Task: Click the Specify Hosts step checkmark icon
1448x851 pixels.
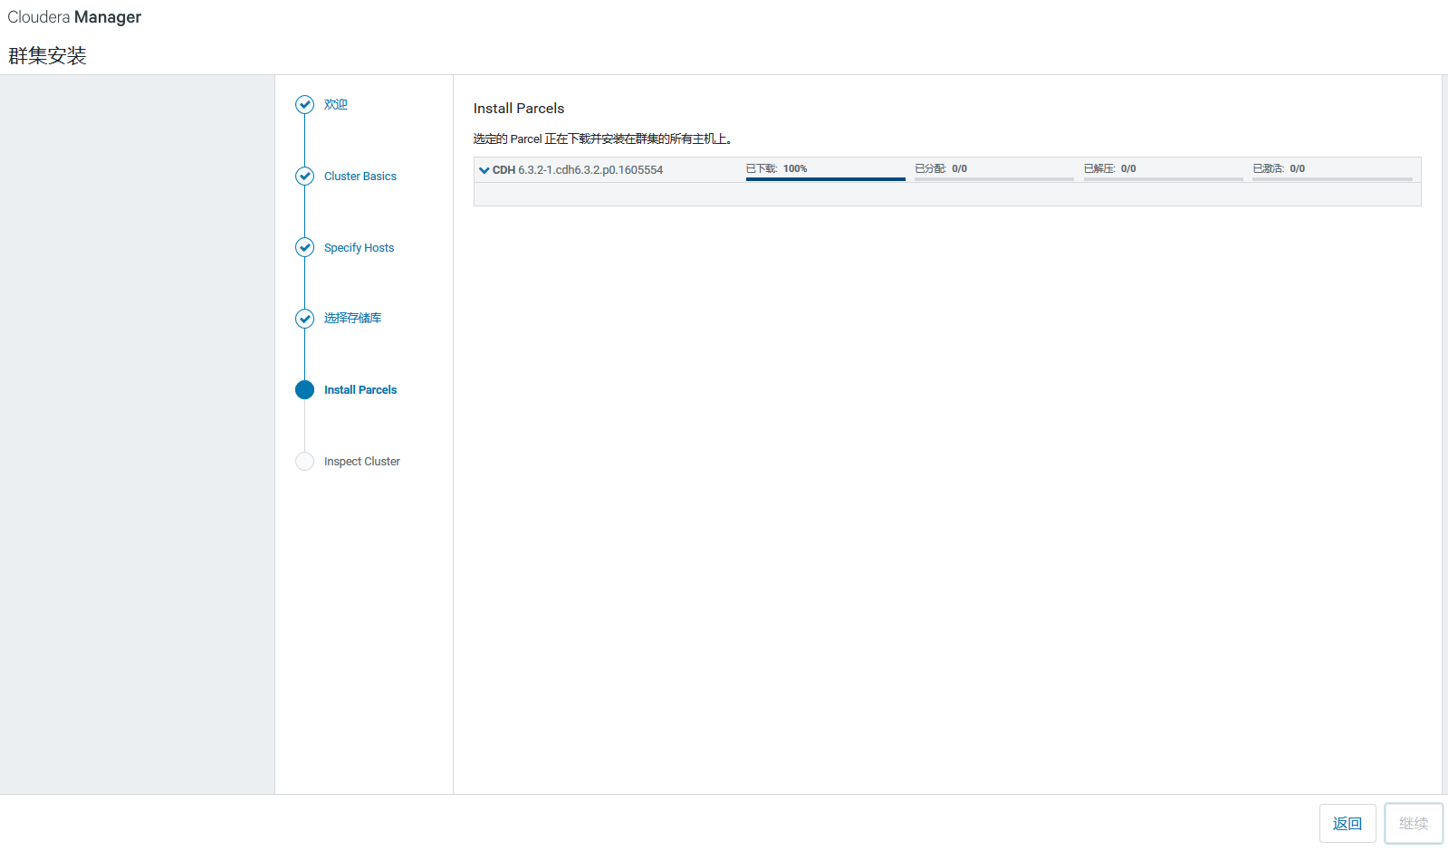Action: tap(305, 247)
